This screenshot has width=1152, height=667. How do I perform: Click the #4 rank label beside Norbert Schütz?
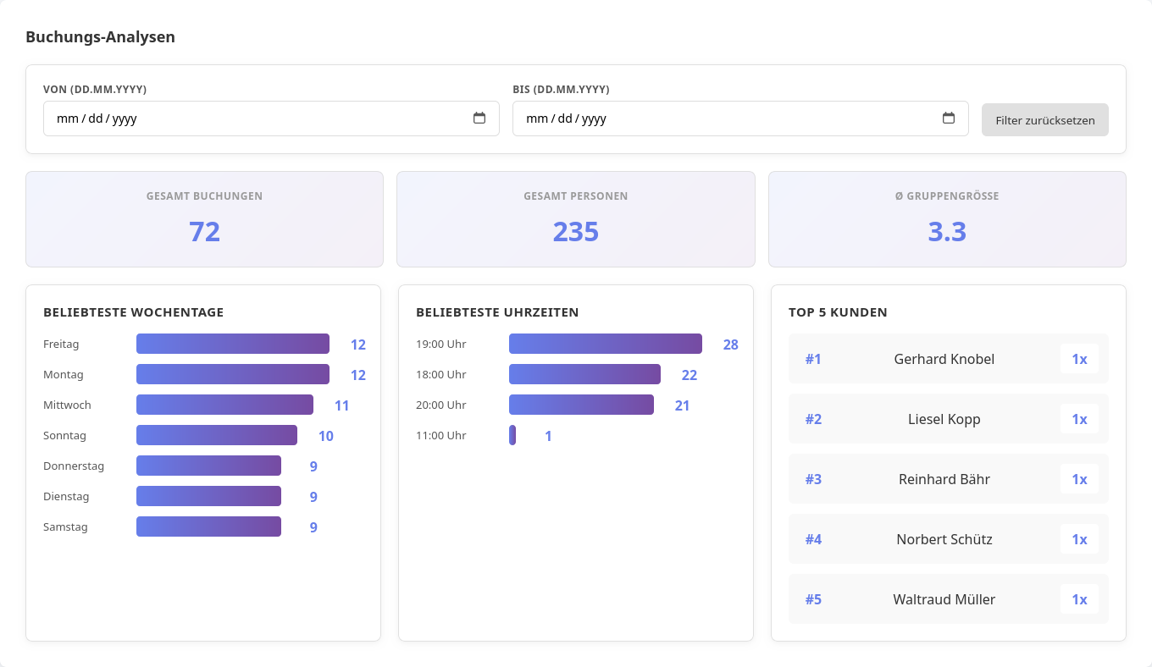pyautogui.click(x=813, y=539)
